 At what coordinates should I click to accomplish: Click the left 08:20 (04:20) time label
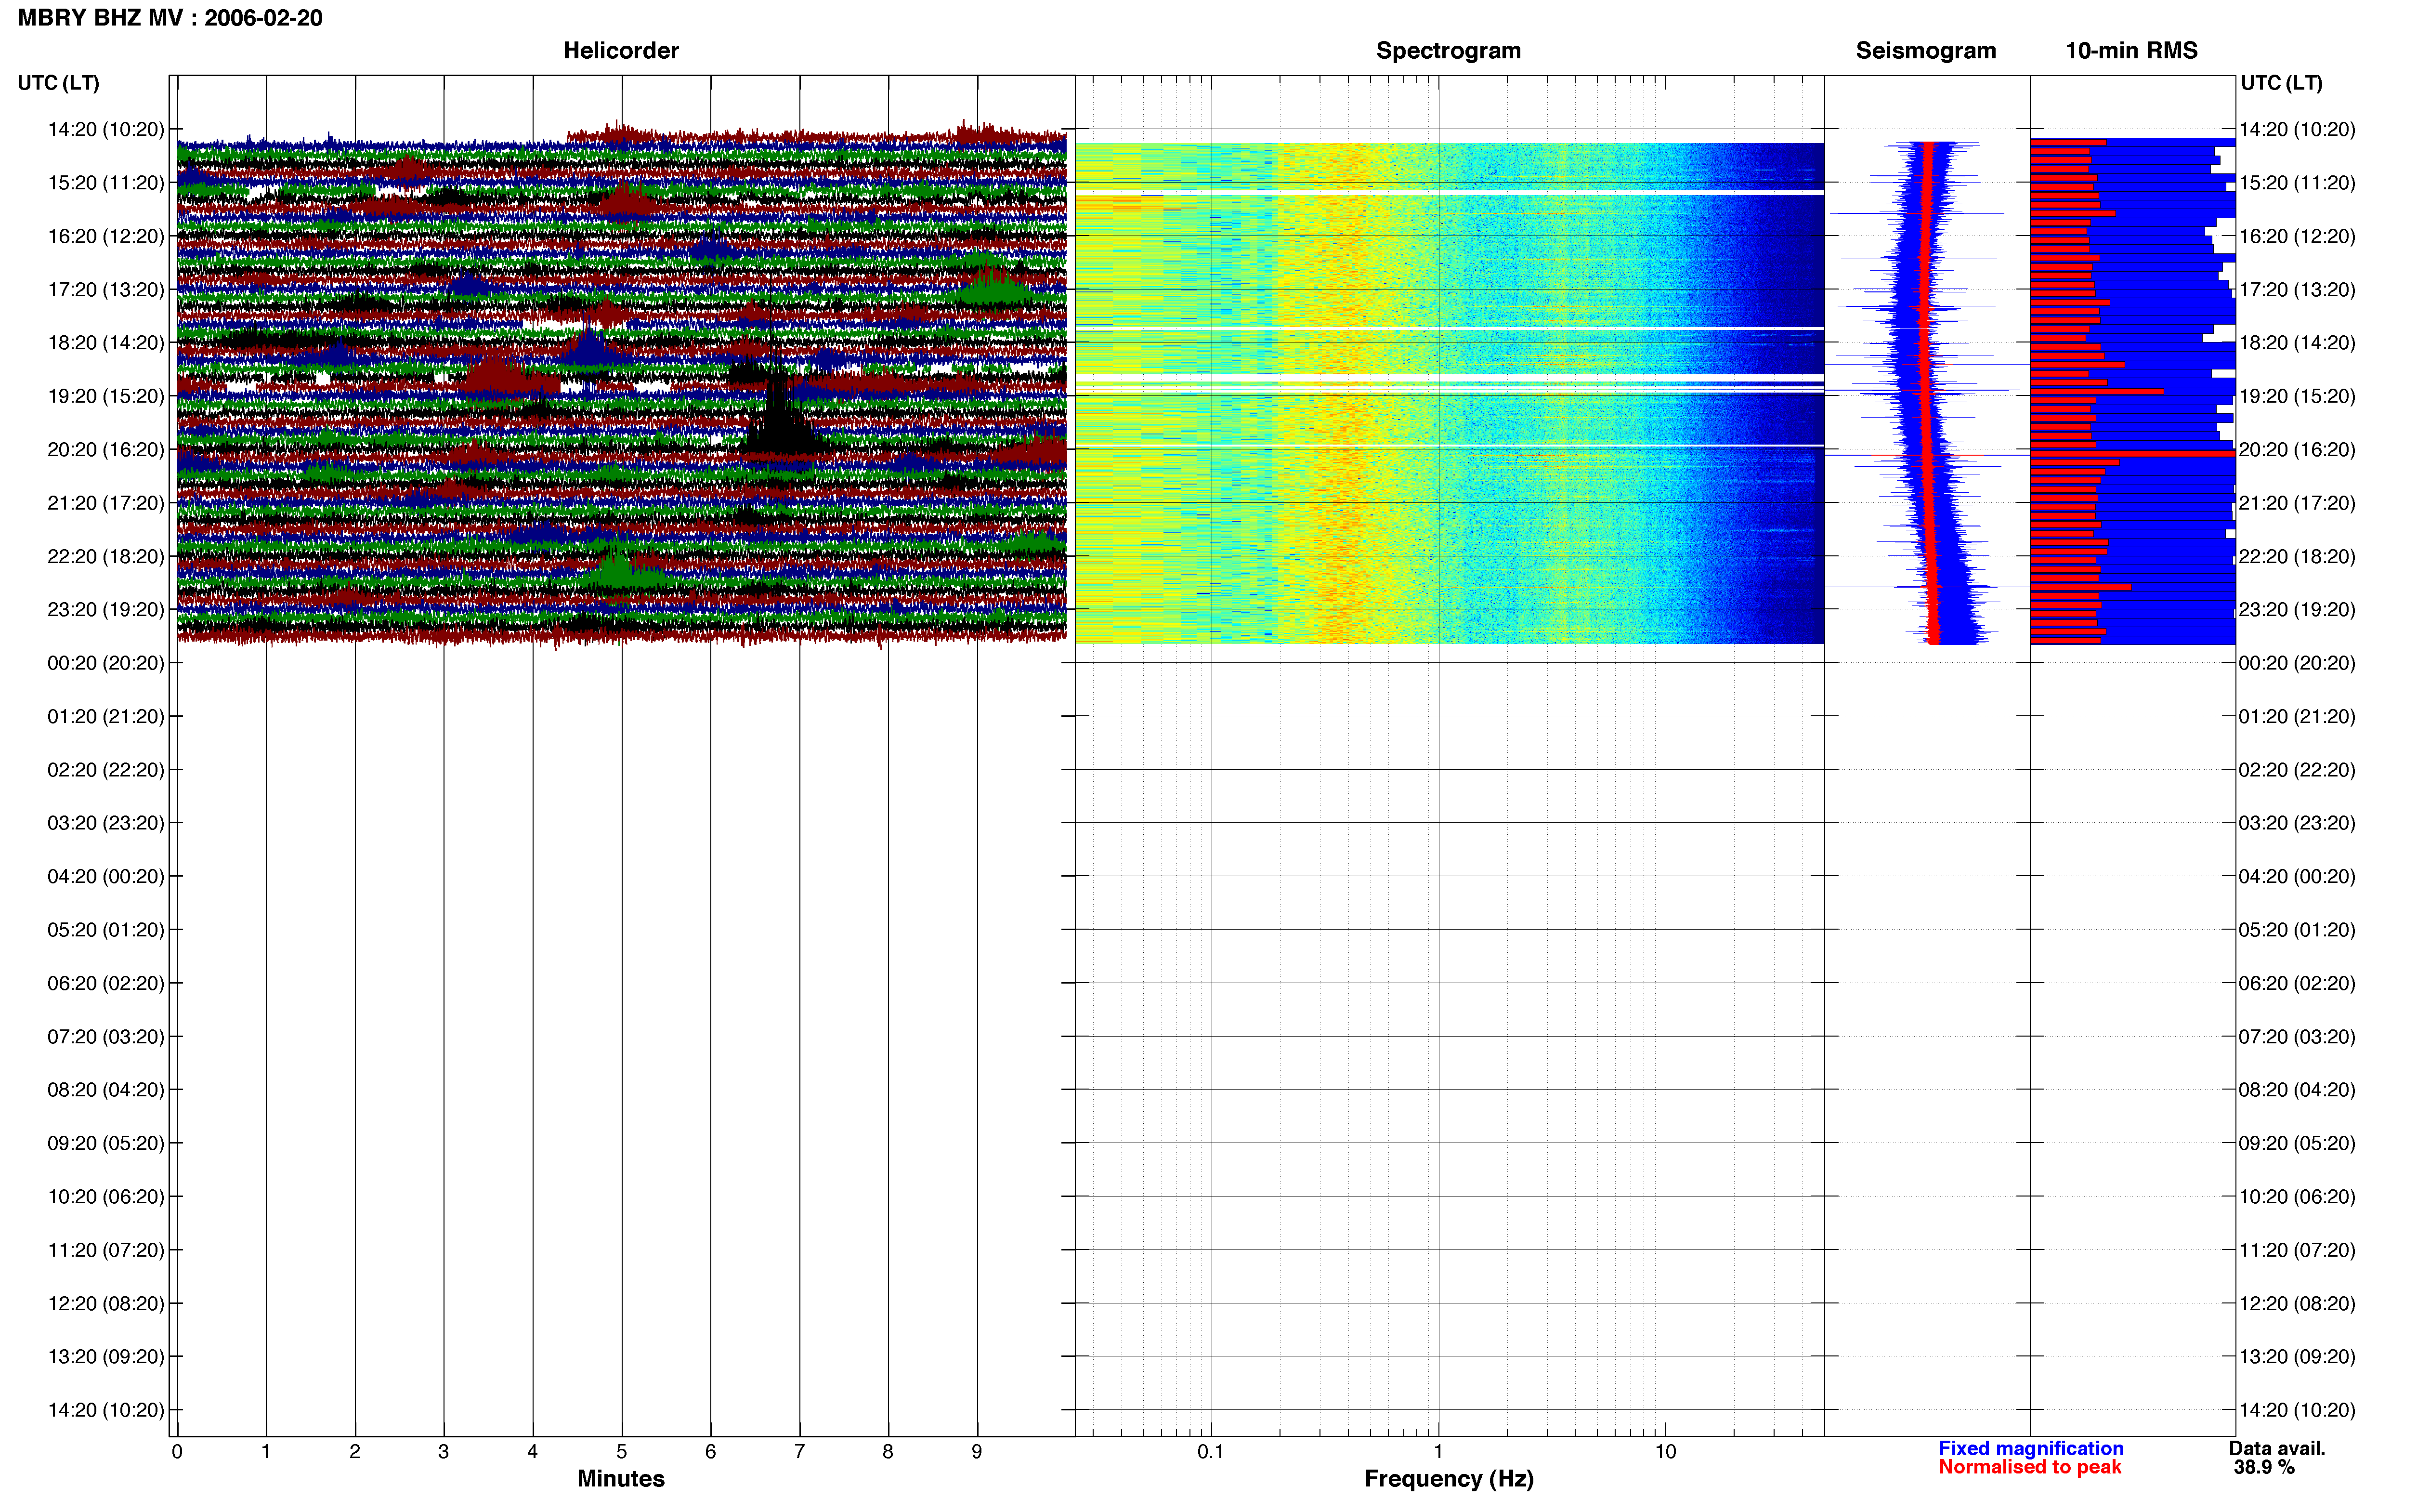[106, 1089]
